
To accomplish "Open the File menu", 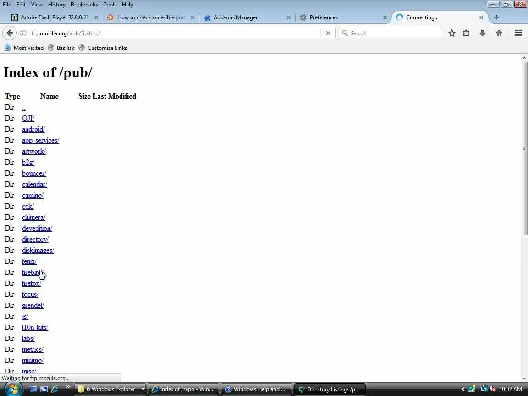I will [7, 5].
